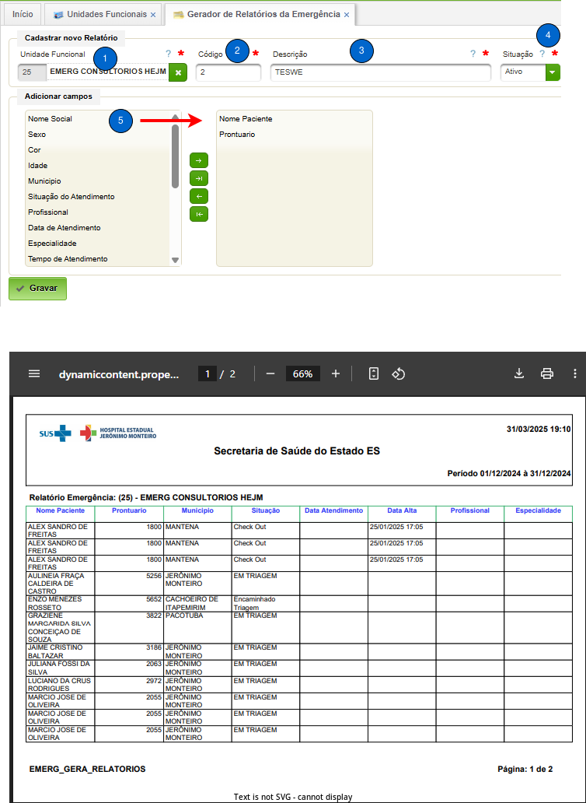Close the Gerador de Relatórios tab
The image size is (586, 803).
[x=347, y=15]
